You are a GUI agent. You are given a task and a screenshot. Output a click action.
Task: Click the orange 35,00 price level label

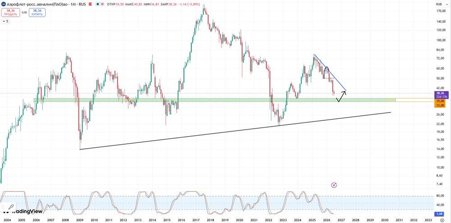[439, 101]
